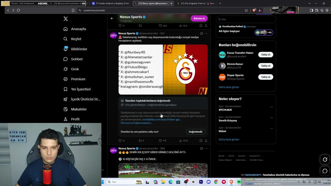Screen dimensions: 331x186
Task: Bookmark top post with 18 B views
Action: click(x=201, y=26)
